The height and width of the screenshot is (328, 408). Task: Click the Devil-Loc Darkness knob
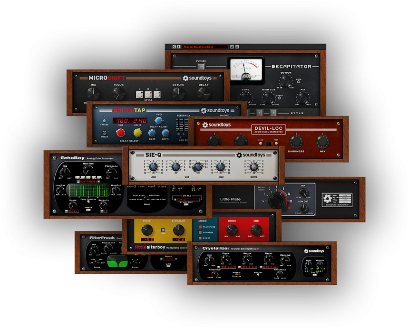[296, 142]
